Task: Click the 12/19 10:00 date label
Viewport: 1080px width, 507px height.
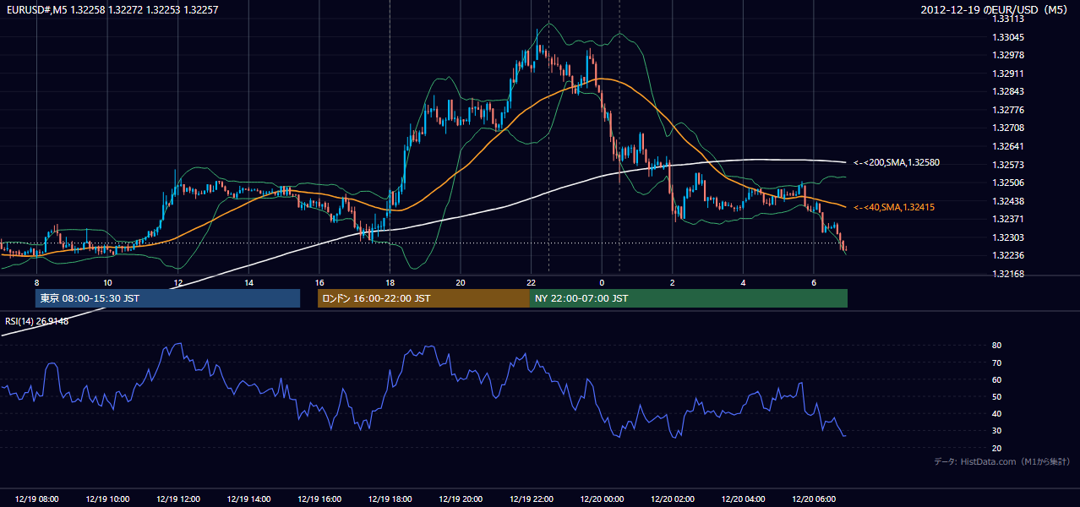Action: [107, 499]
